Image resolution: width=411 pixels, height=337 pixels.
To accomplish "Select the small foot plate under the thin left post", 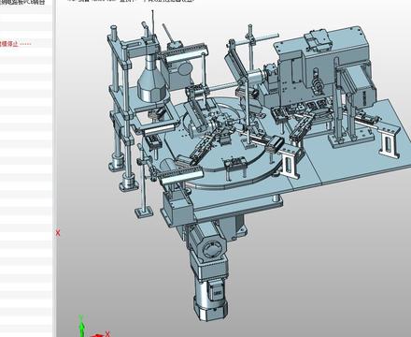I will (x=145, y=212).
